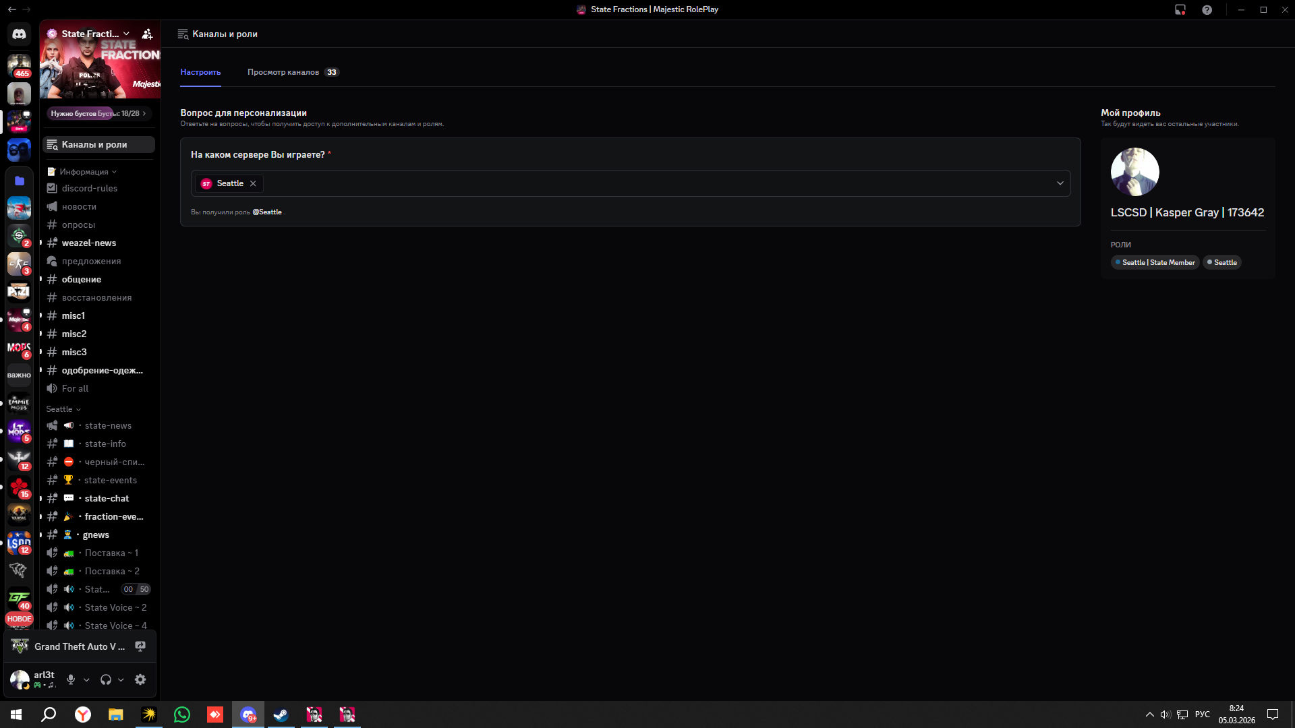1295x728 pixels.
Task: Open the state-chat channel
Action: (x=107, y=498)
